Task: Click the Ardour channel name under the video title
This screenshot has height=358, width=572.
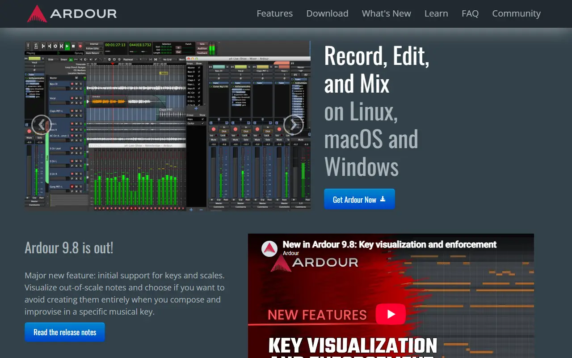Action: click(291, 253)
